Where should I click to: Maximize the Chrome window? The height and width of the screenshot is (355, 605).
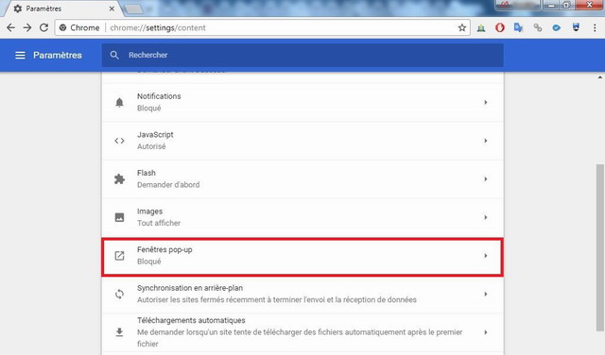click(567, 5)
